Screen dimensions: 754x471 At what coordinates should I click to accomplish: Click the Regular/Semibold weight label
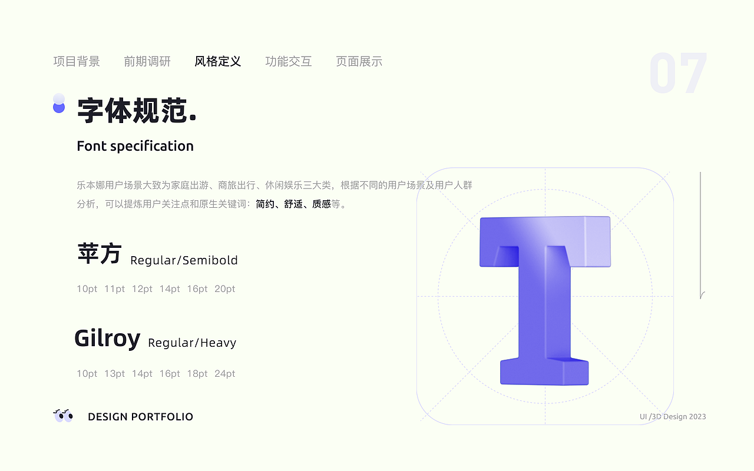point(184,260)
